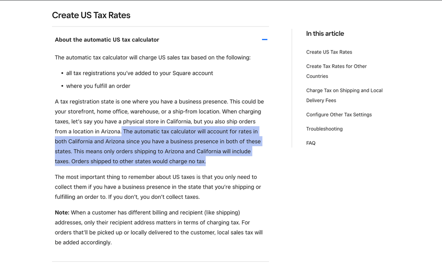This screenshot has height=271, width=442.
Task: Click the 'In this article' sidebar heading
Action: pyautogui.click(x=325, y=34)
